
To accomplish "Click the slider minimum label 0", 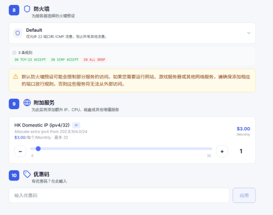I will point(32,156).
